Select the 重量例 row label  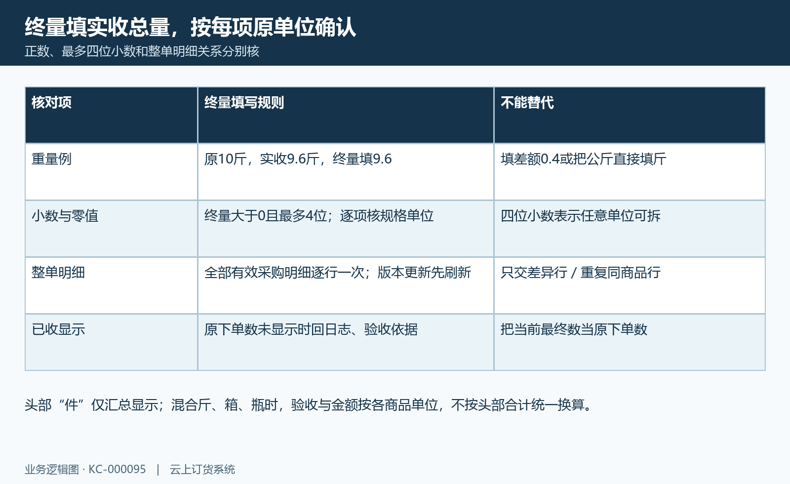[x=111, y=172]
